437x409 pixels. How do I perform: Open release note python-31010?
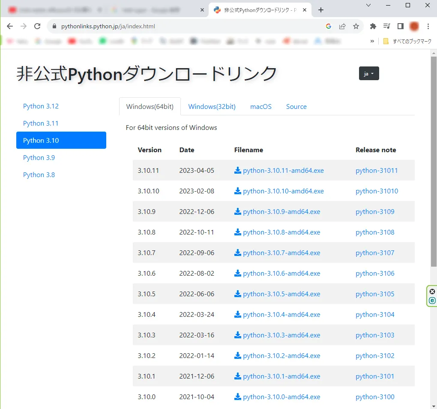point(377,191)
